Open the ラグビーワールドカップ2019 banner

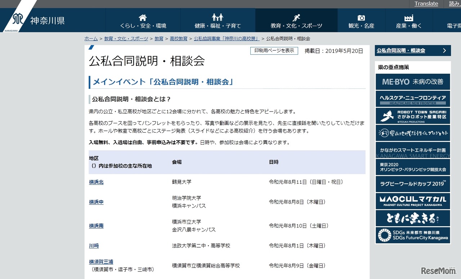click(412, 184)
